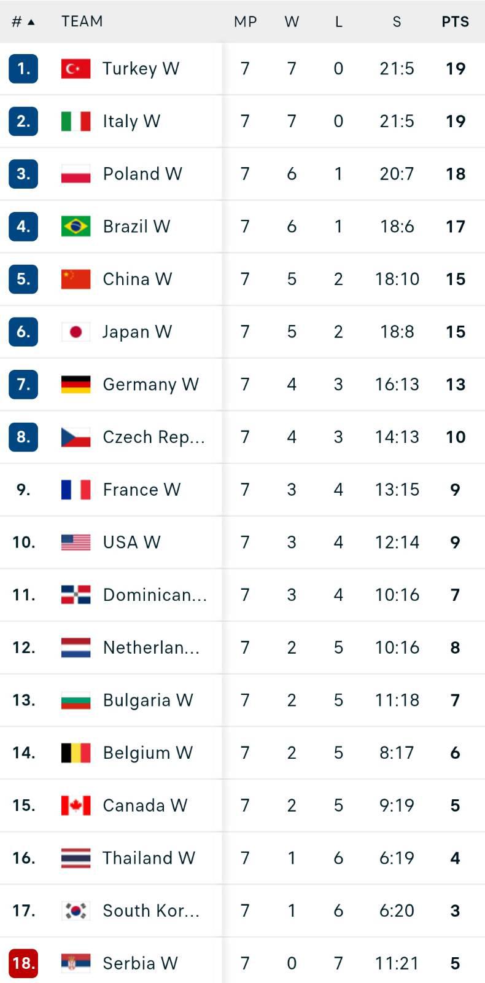Click China W set ratio 18:10
This screenshot has height=983, width=485.
click(x=397, y=279)
